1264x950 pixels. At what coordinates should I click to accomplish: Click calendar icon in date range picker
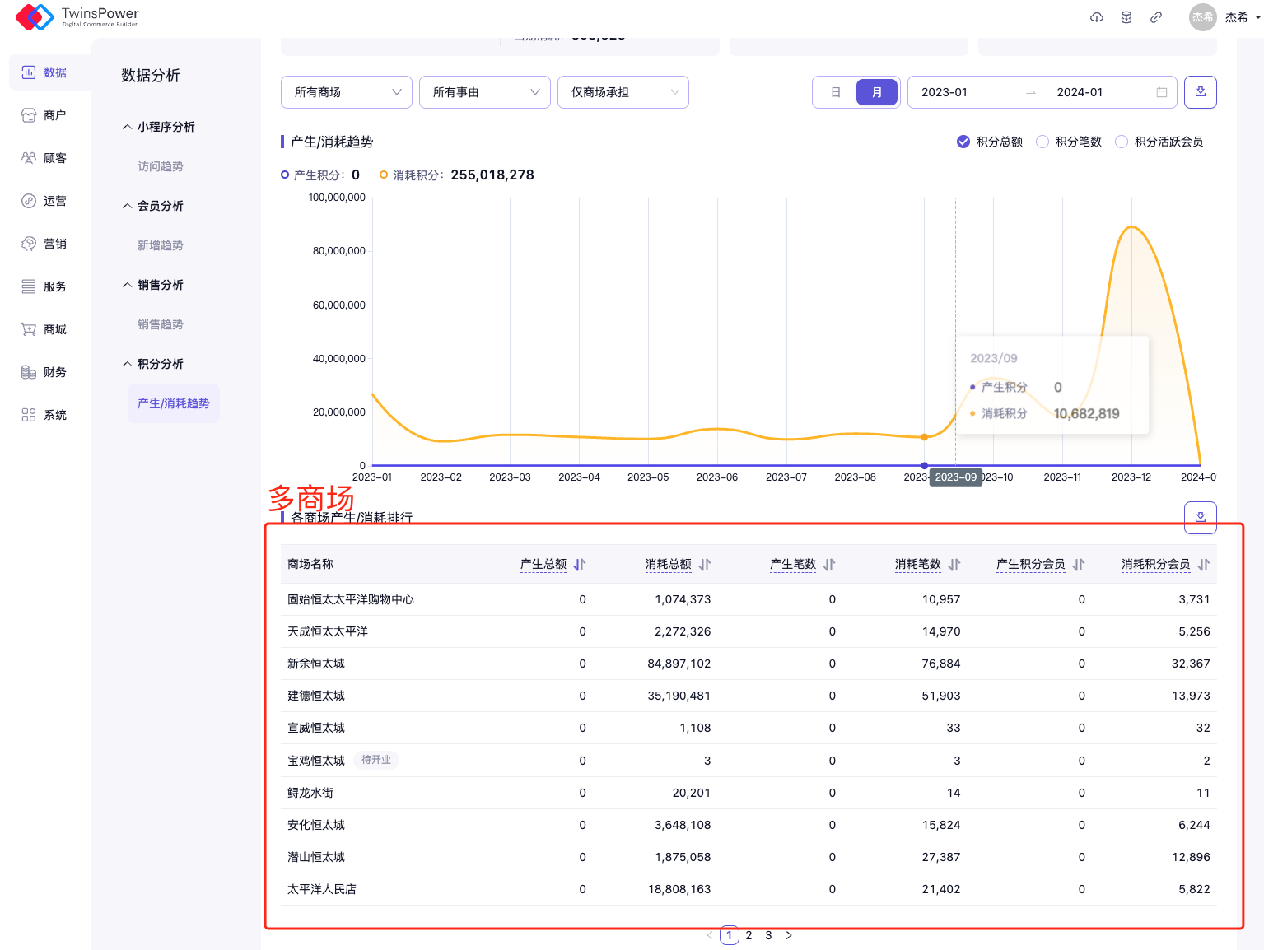(x=1161, y=92)
